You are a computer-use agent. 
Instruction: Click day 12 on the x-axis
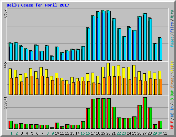click(x=67, y=133)
